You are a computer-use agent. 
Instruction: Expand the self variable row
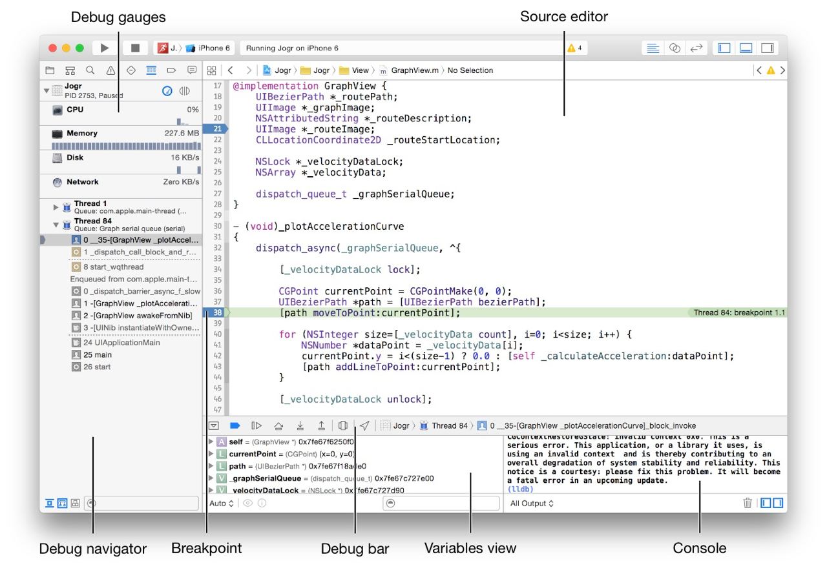pyautogui.click(x=211, y=442)
